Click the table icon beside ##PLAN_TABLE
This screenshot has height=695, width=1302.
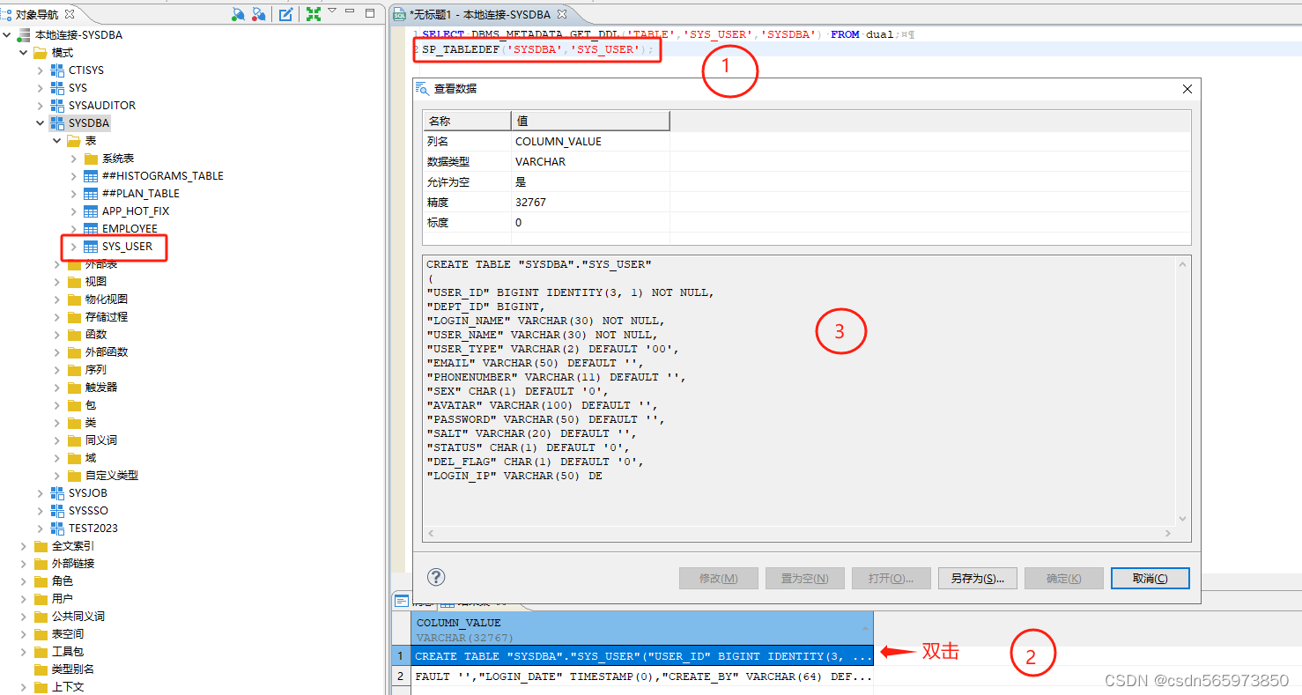pyautogui.click(x=91, y=193)
